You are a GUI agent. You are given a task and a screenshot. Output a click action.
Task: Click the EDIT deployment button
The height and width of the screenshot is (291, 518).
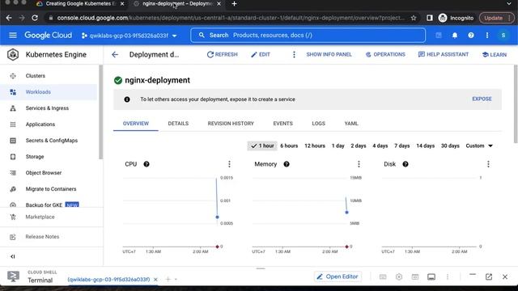pos(261,54)
